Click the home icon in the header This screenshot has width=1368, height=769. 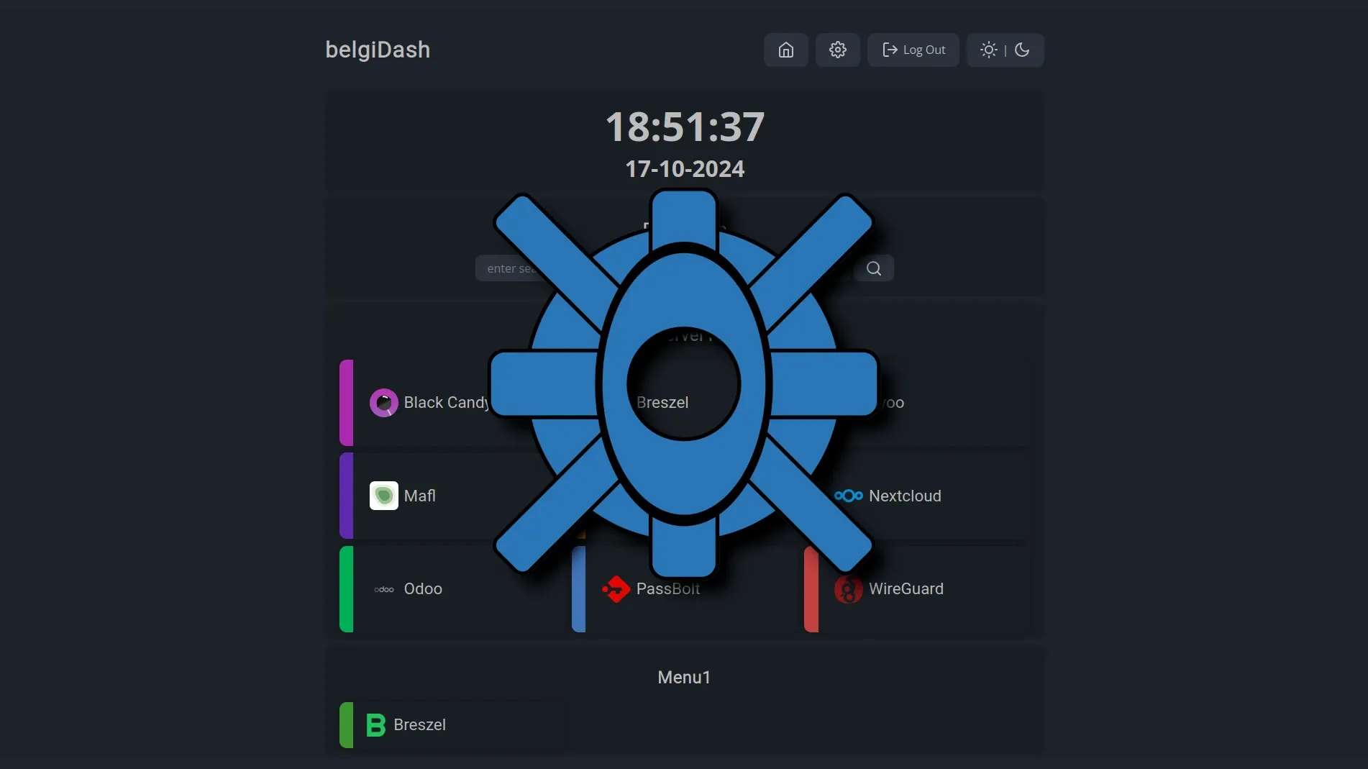pyautogui.click(x=785, y=50)
